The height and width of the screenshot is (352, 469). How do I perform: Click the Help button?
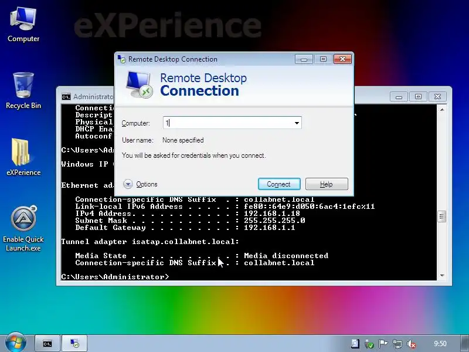click(327, 184)
